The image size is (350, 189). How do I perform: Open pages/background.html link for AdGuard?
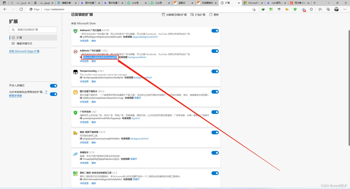click(x=145, y=37)
